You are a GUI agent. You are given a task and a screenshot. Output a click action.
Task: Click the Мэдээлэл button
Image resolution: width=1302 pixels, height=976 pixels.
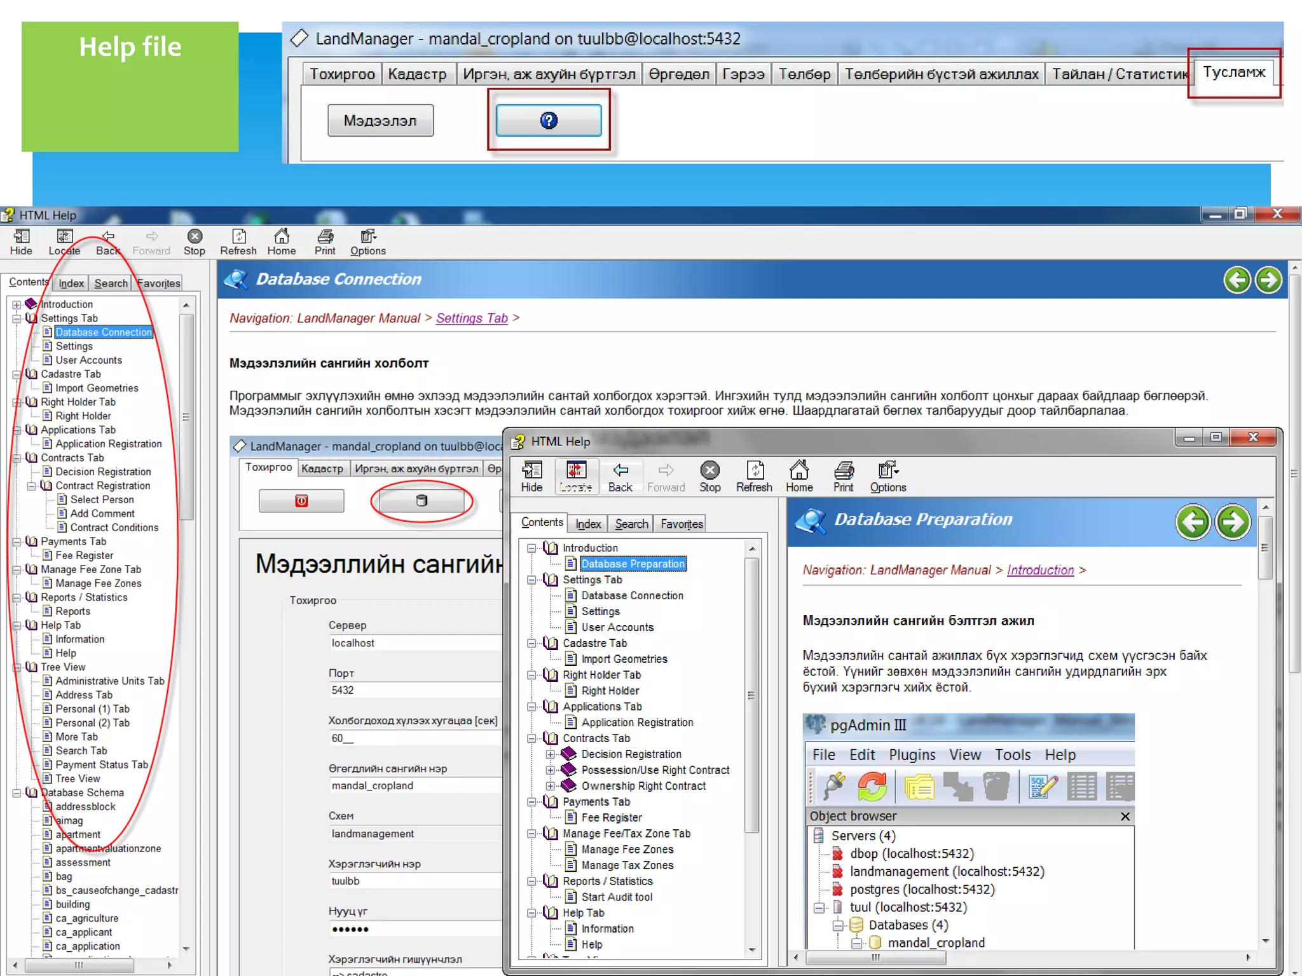pos(380,120)
